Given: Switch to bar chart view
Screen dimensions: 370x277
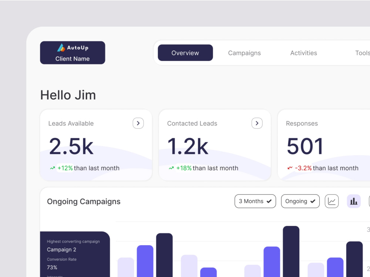Looking at the screenshot, I should 354,201.
